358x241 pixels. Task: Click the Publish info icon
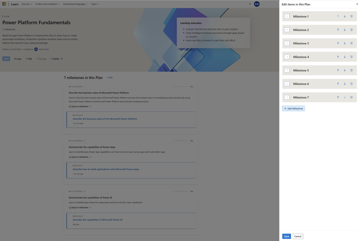[x=62, y=59]
